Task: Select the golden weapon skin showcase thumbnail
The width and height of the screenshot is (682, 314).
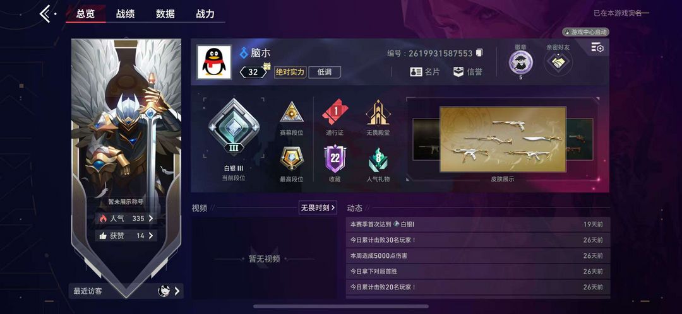Action: [503, 139]
